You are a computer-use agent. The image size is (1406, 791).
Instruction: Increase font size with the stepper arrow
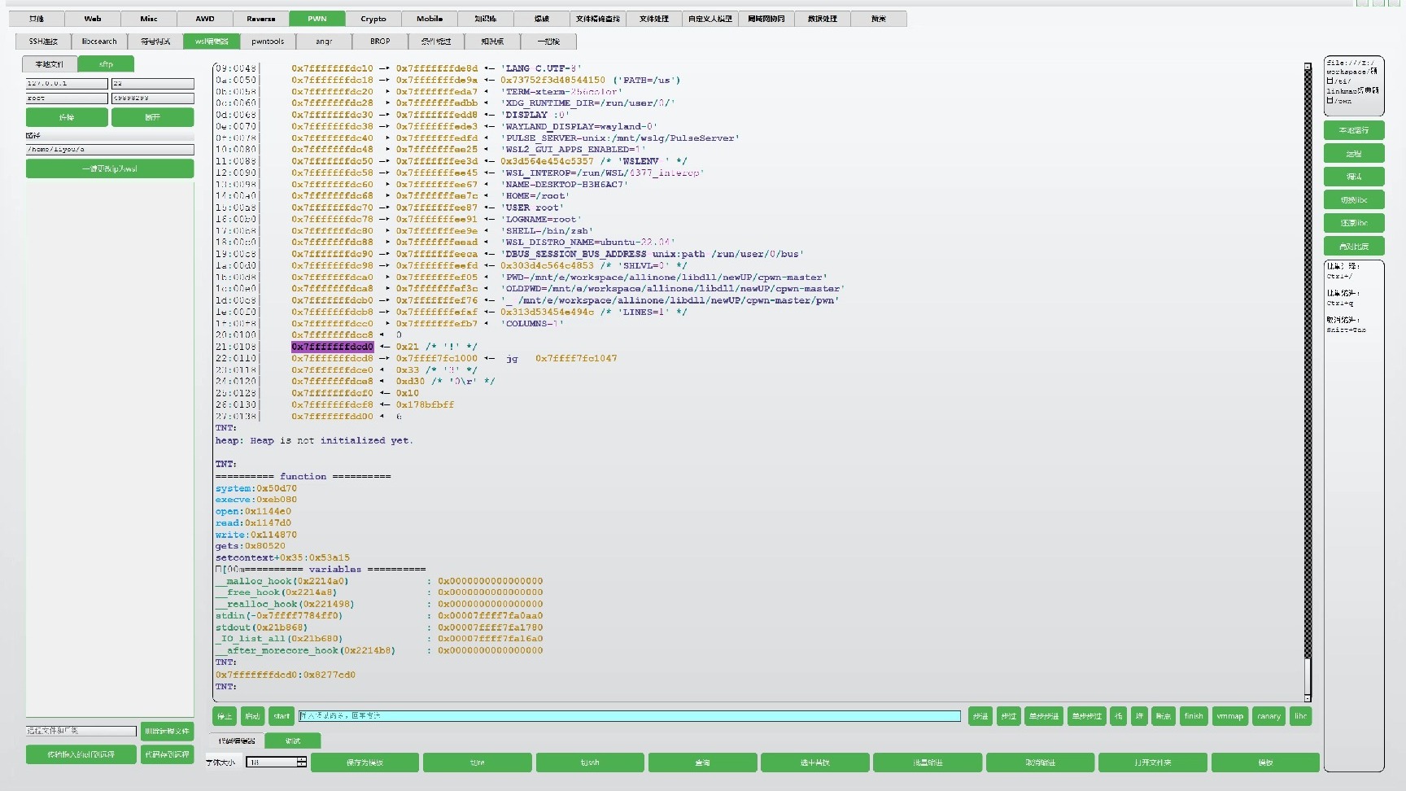tap(300, 760)
